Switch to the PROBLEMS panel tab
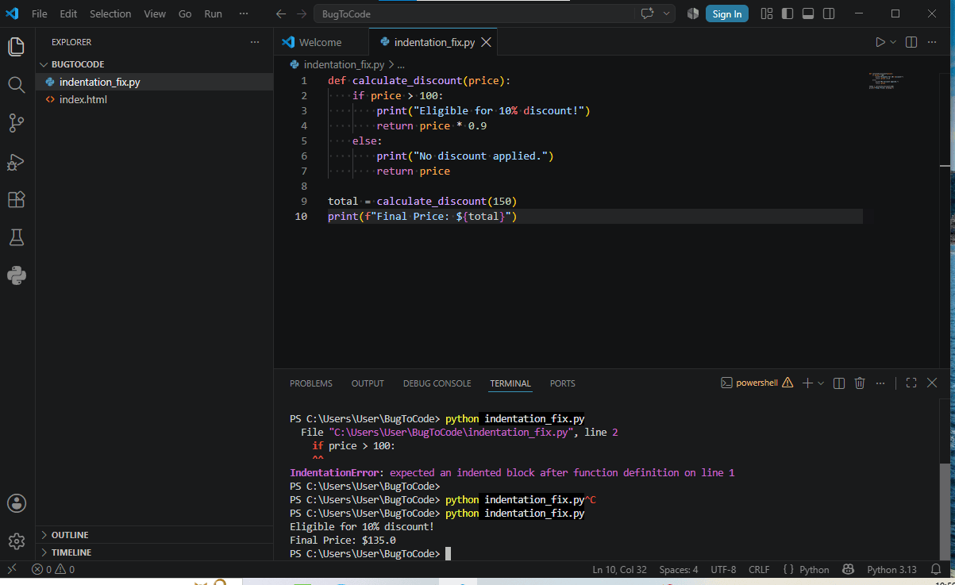This screenshot has width=955, height=585. [x=311, y=383]
